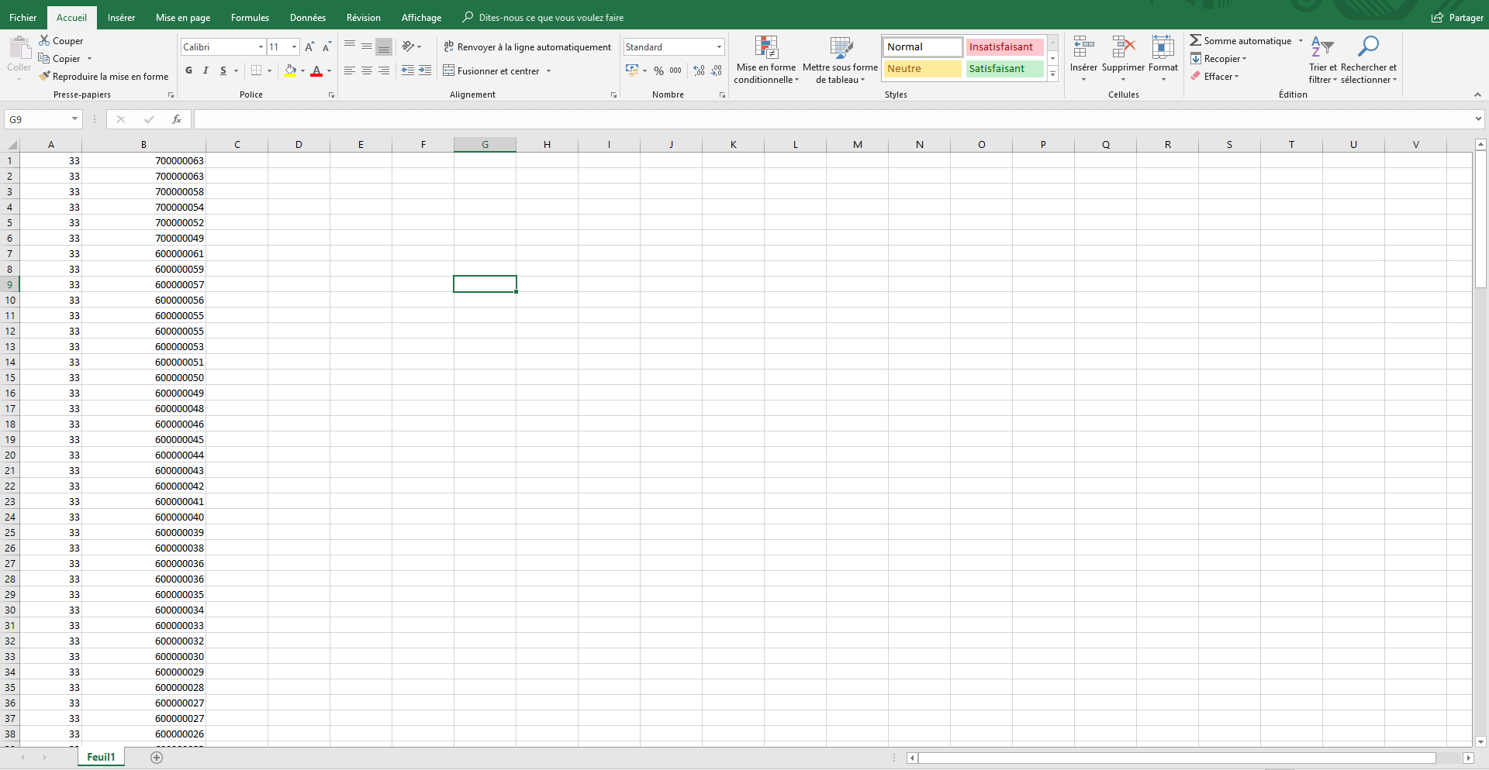The width and height of the screenshot is (1489, 770).
Task: Open the Fichier tab
Action: click(x=23, y=17)
